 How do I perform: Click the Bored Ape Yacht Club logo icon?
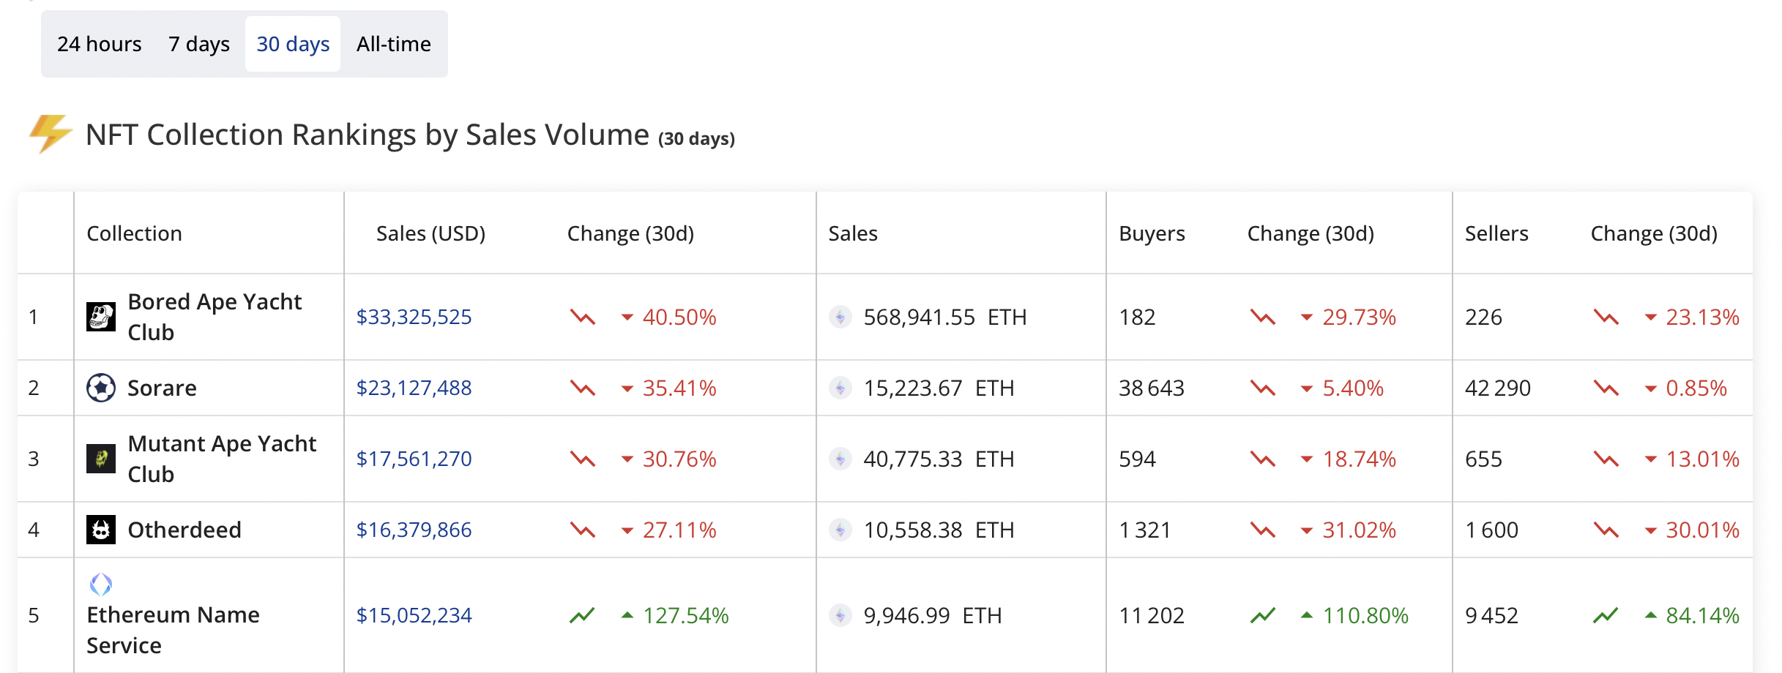click(x=101, y=317)
